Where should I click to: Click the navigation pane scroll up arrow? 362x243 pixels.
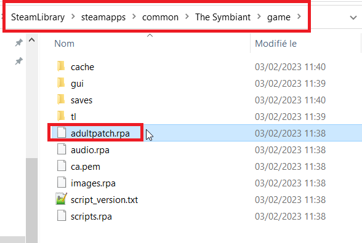pyautogui.click(x=31, y=40)
